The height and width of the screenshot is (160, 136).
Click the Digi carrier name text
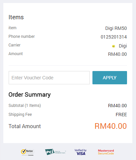point(123,46)
